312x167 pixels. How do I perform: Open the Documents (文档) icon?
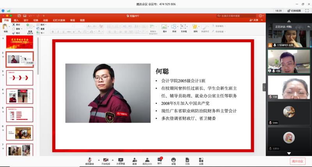187,160
